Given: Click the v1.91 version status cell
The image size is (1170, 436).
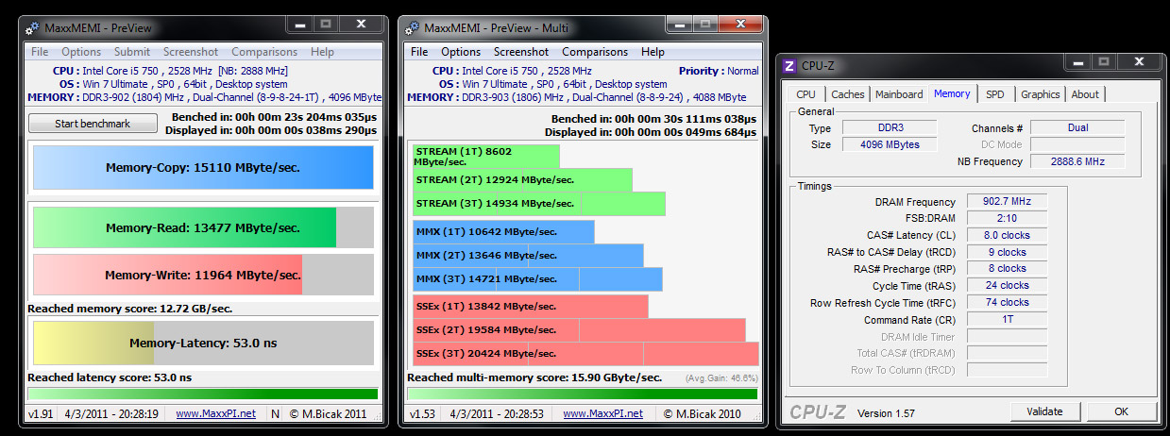Looking at the screenshot, I should (x=40, y=413).
